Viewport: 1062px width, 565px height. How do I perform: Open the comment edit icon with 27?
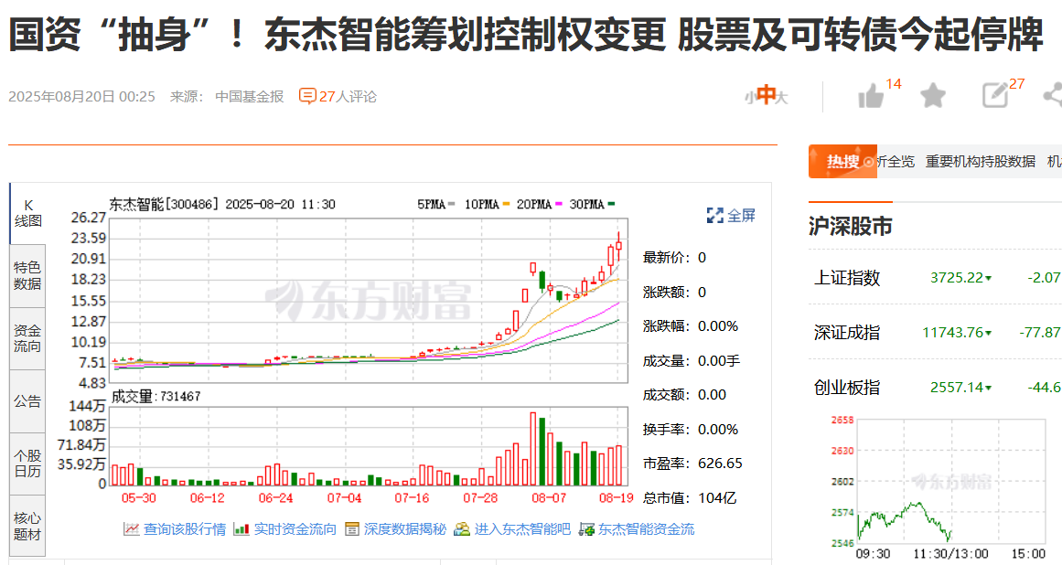(995, 95)
